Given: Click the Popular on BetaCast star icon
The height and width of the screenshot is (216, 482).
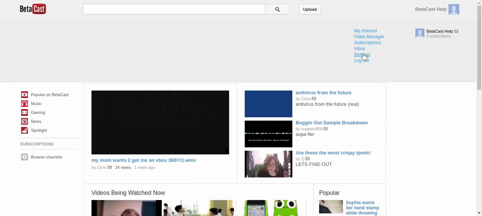Looking at the screenshot, I should 24,95.
